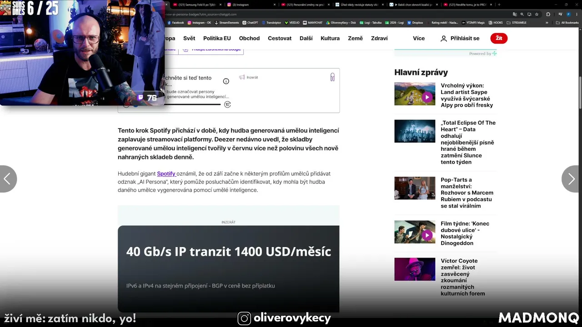Play the Film týdne video thumbnail
Viewport: 582px width, 327px height.
(415, 232)
